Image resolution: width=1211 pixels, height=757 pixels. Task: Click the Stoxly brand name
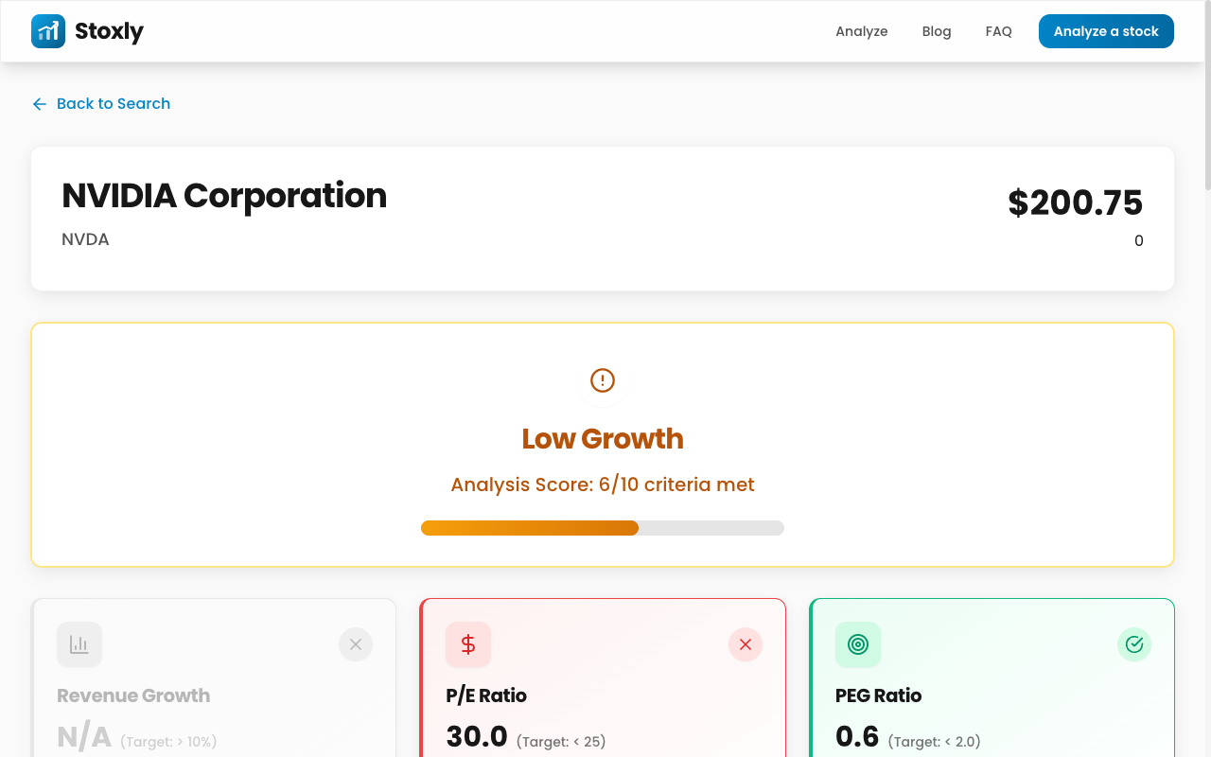110,31
